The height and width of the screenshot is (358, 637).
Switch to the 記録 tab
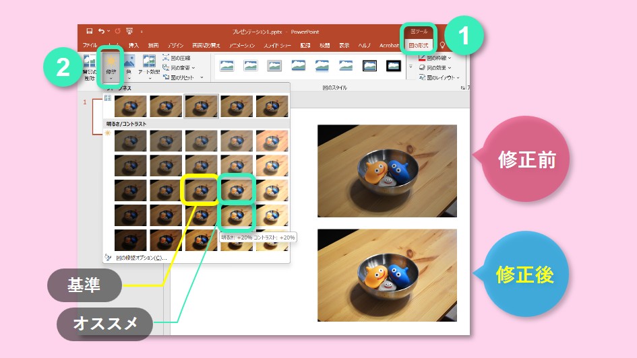pos(305,45)
